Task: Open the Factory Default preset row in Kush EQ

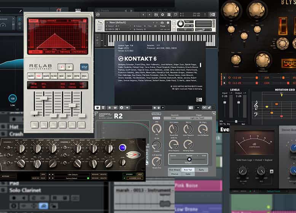Action: [72, 178]
